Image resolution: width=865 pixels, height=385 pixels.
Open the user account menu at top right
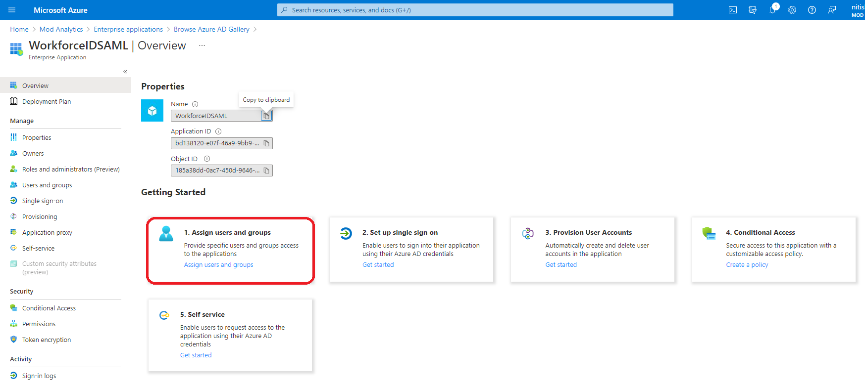(858, 10)
